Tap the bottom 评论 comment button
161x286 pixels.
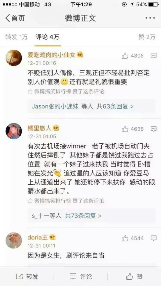click(81, 276)
